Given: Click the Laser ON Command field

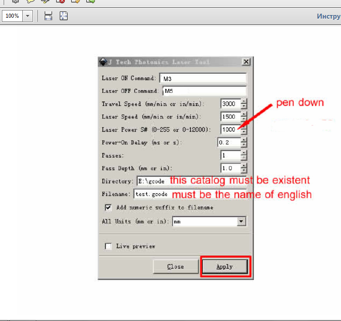Looking at the screenshot, I should tap(203, 78).
